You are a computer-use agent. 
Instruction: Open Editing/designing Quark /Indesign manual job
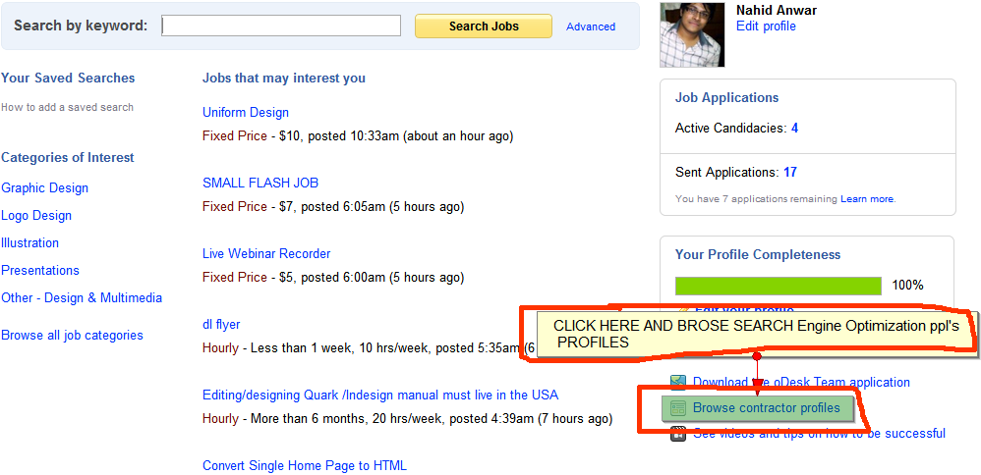[x=380, y=395]
